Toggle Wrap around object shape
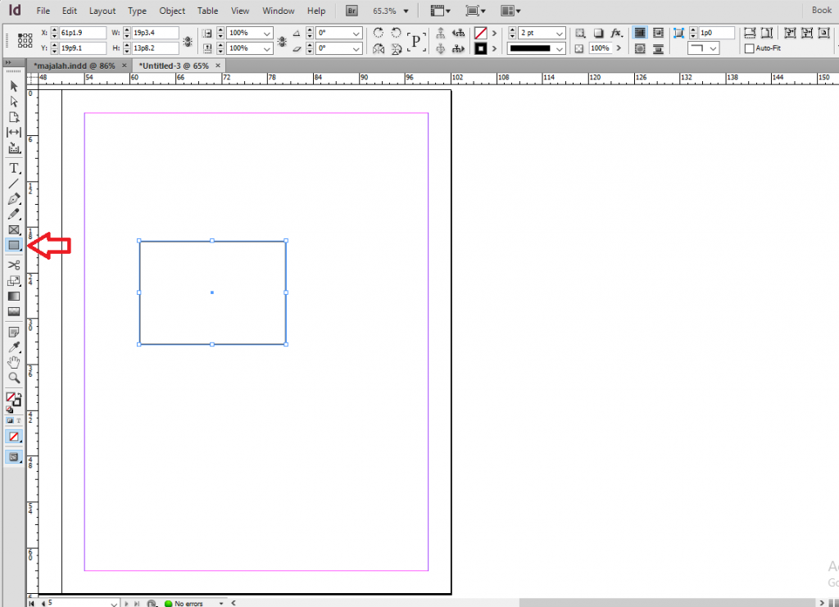839x607 pixels. click(x=639, y=49)
